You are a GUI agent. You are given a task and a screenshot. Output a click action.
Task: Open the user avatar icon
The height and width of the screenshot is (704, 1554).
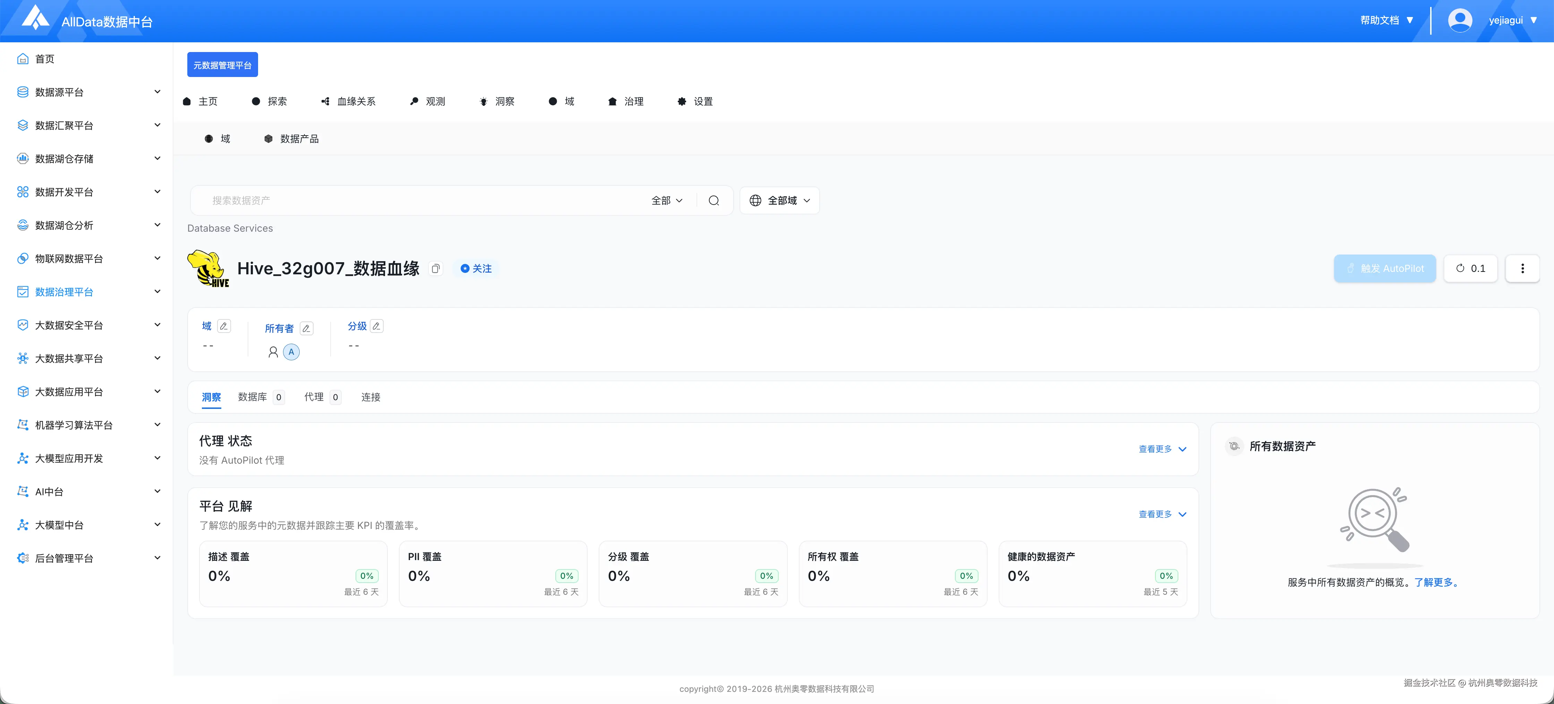point(1460,20)
